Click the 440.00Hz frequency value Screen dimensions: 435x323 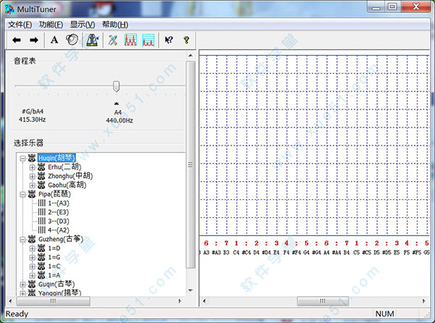tap(120, 120)
